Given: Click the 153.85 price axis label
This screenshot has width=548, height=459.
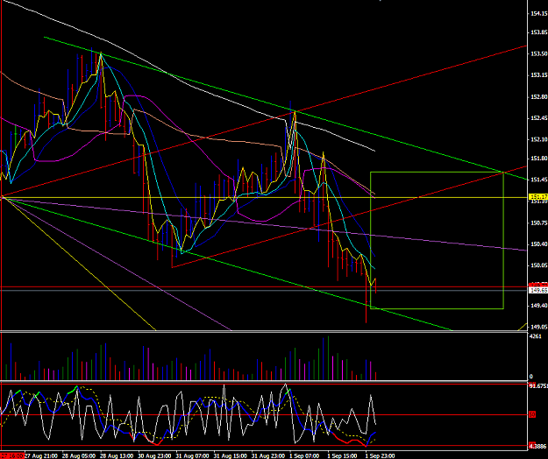Looking at the screenshot, I should (539, 32).
